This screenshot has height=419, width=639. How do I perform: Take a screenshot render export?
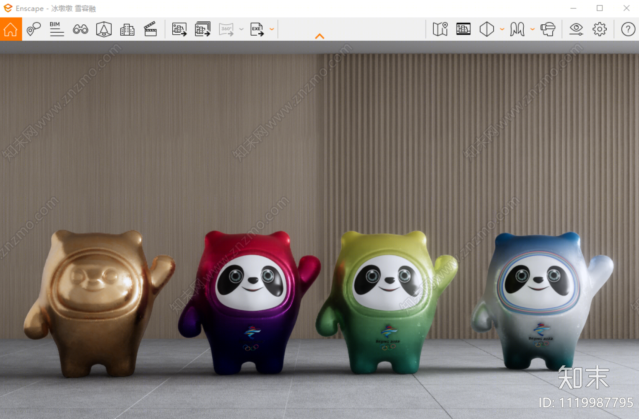[179, 29]
